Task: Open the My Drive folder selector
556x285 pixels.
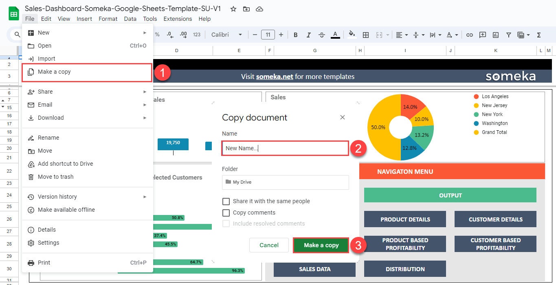Action: click(285, 182)
